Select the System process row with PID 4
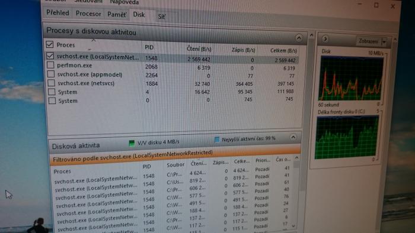Image resolution: width=415 pixels, height=233 pixels. click(172, 92)
